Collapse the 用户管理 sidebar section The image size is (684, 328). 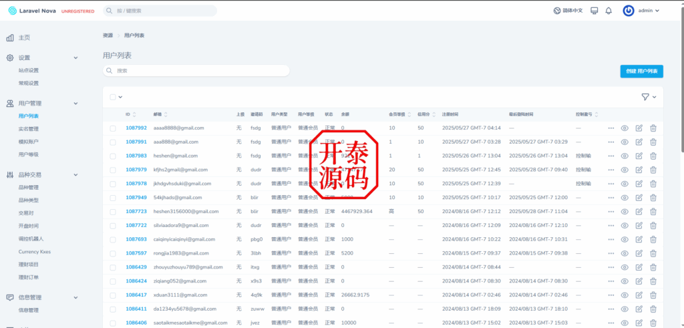pos(75,104)
